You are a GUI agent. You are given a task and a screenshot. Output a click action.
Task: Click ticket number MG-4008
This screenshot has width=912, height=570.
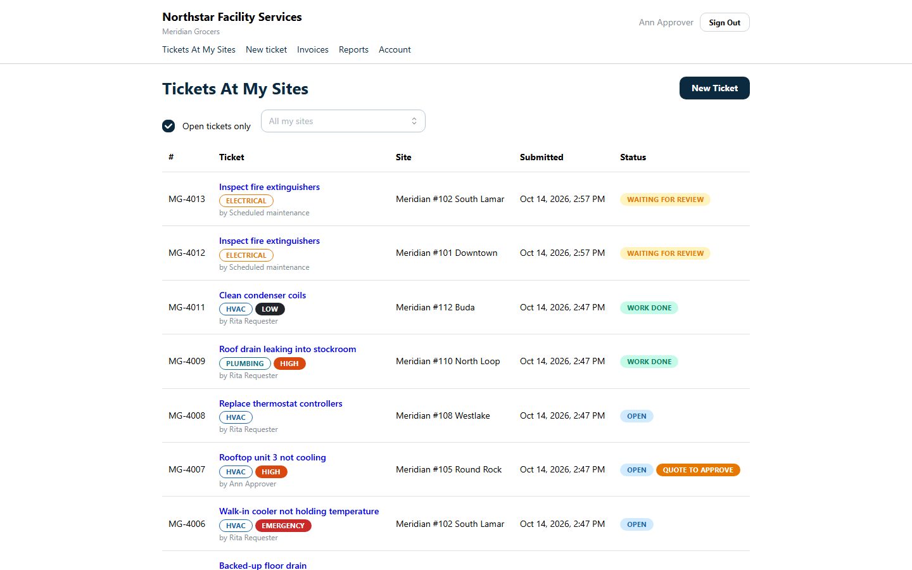click(187, 415)
